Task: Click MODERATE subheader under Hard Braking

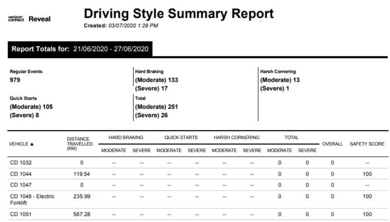Action: (114, 151)
